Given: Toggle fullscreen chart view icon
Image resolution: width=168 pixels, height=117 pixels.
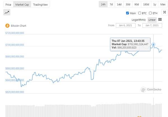Looking at the screenshot, I should 164,12.
